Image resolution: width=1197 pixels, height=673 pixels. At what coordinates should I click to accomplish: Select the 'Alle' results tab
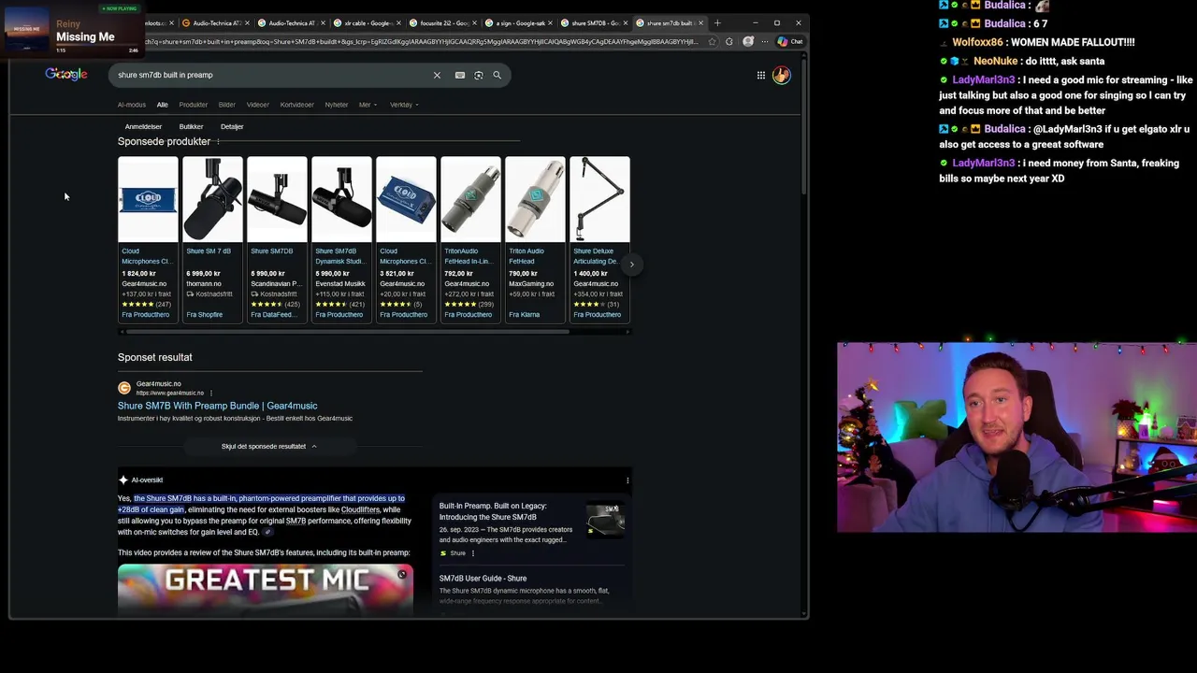[x=163, y=105]
